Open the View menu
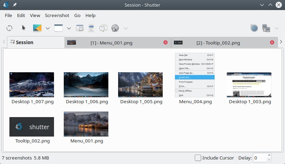 click(35, 15)
